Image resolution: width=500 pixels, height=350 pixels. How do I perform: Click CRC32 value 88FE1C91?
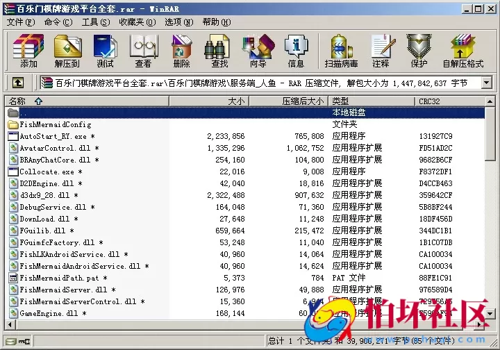(x=435, y=278)
